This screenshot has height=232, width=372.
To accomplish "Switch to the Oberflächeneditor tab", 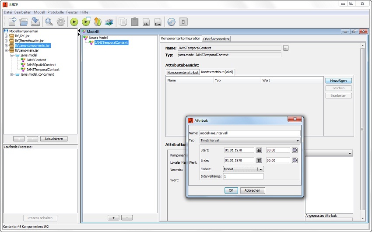I will click(217, 39).
